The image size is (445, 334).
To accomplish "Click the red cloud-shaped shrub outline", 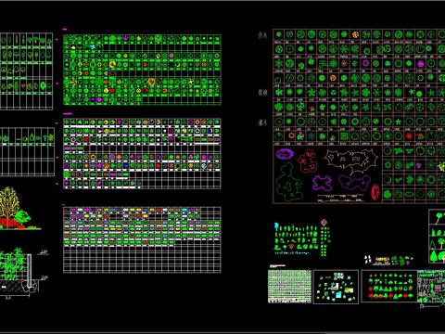I will pyautogui.click(x=308, y=161).
